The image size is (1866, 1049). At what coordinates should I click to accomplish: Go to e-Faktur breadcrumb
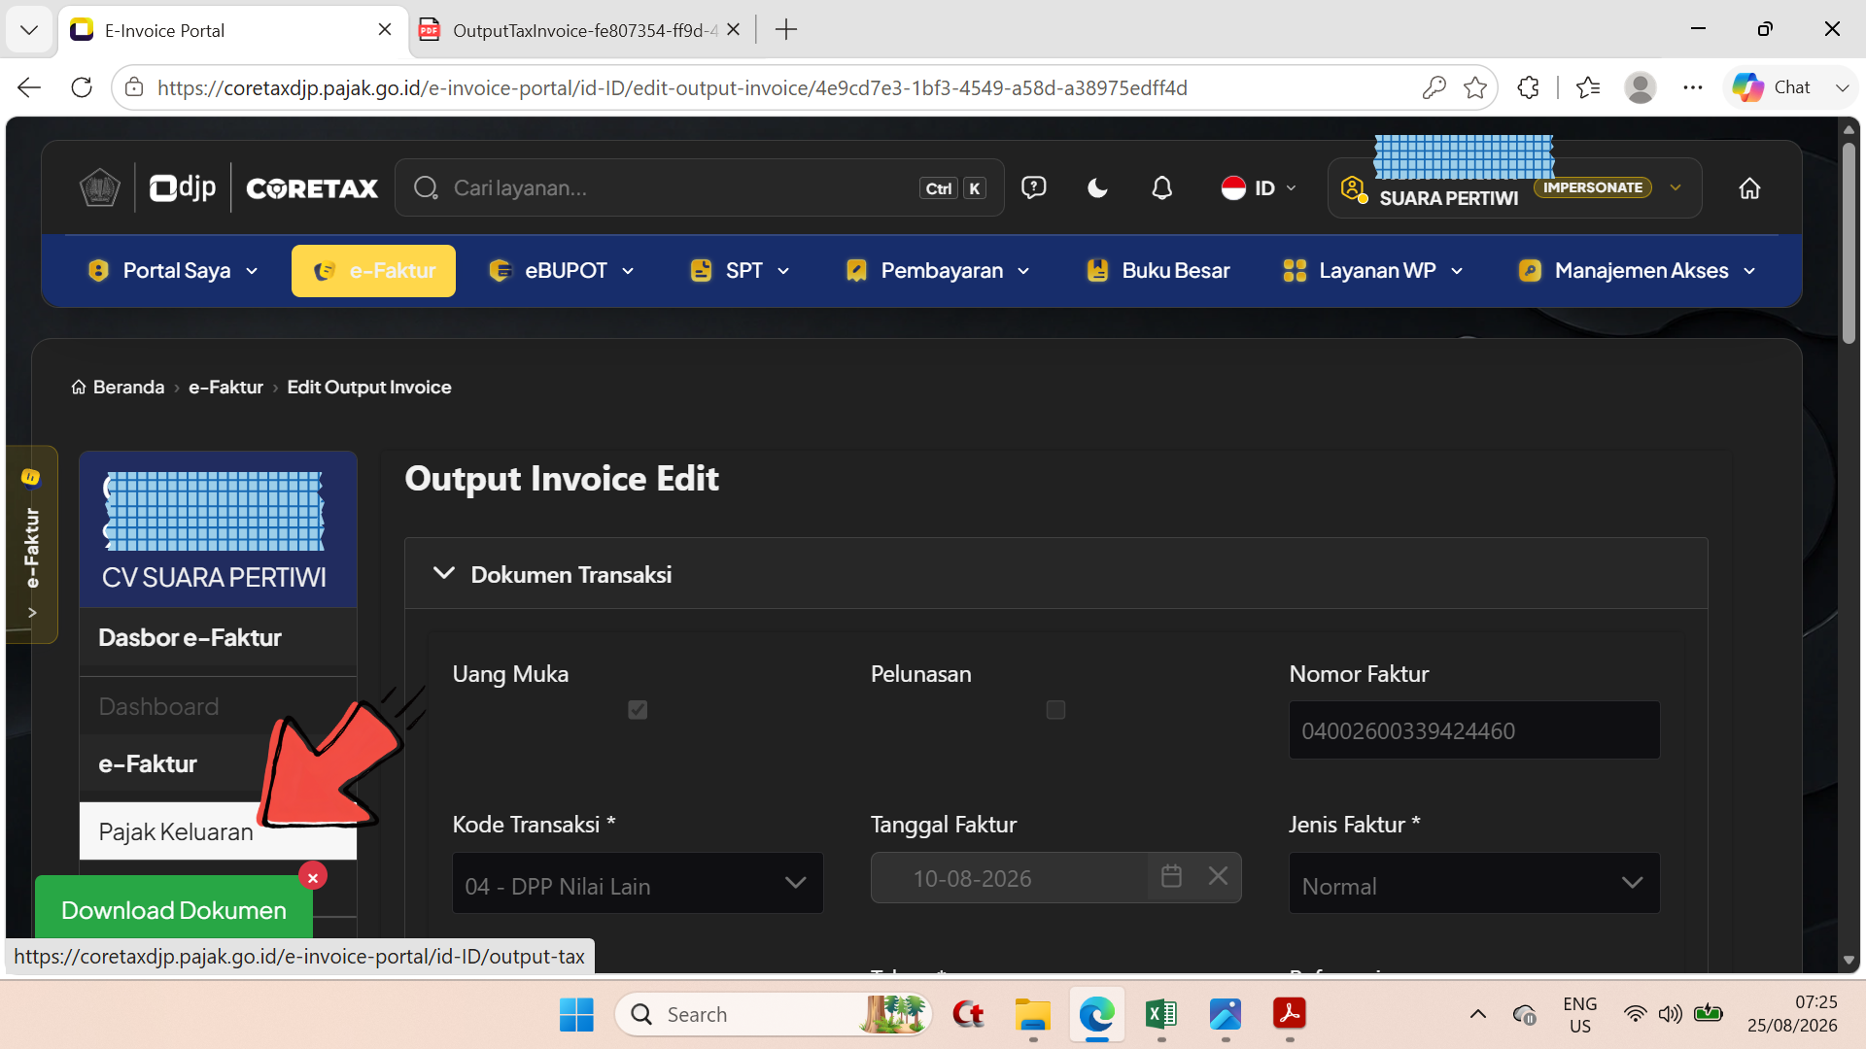coord(225,387)
